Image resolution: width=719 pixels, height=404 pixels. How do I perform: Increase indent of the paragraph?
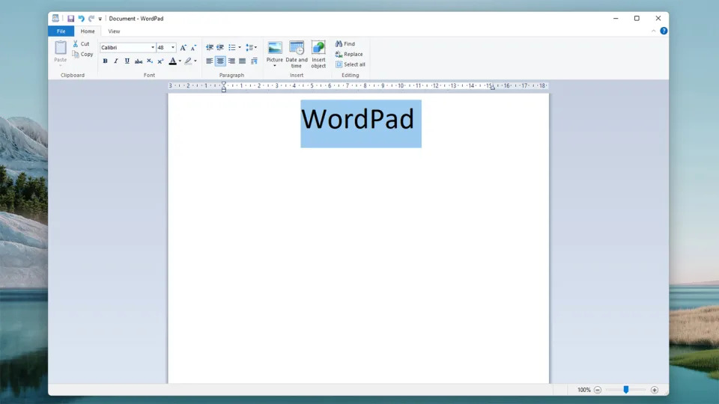click(220, 47)
